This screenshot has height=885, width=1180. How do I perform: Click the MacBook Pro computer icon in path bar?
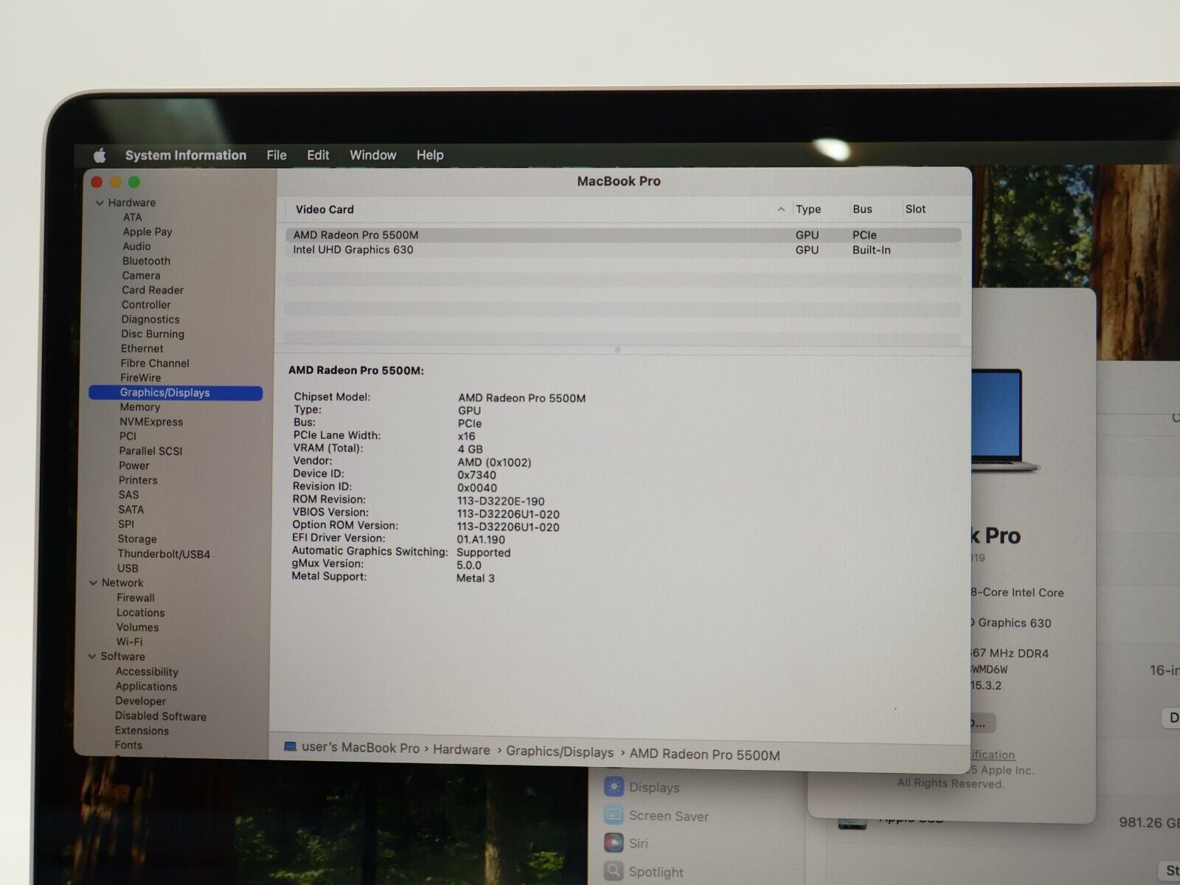click(291, 747)
